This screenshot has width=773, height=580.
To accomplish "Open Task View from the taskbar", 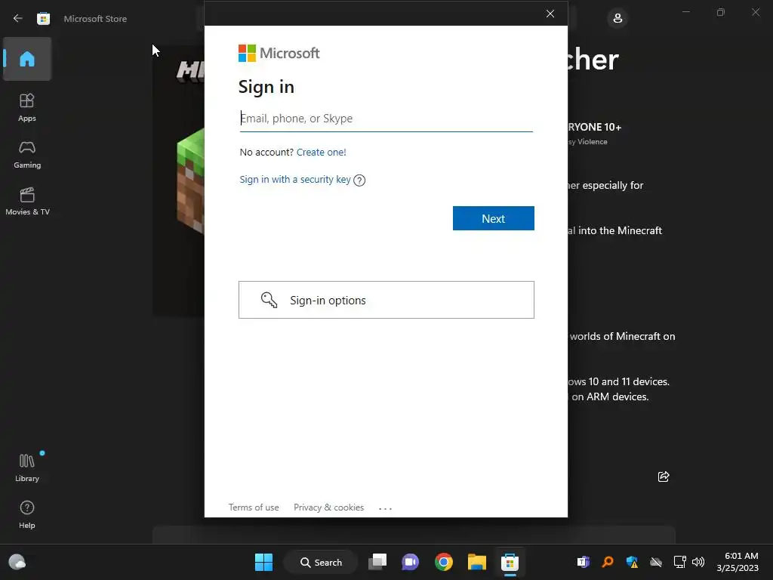I will (x=377, y=562).
